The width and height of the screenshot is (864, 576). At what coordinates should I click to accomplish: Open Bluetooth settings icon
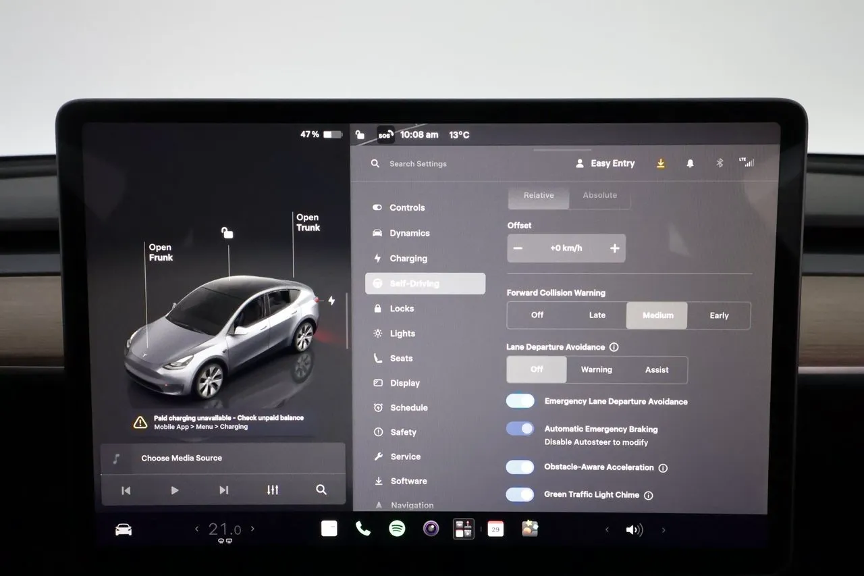pos(720,163)
